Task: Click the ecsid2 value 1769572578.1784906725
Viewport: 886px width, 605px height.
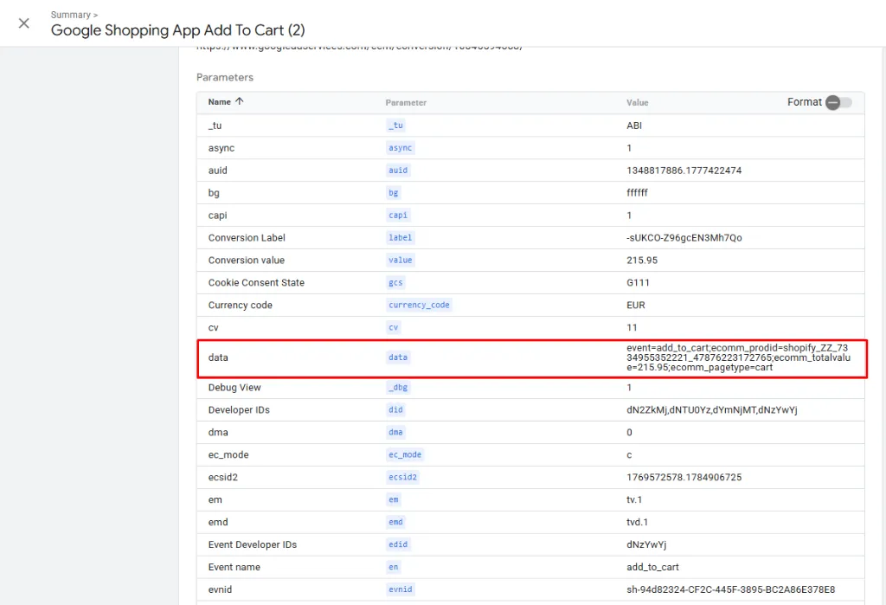Action: 684,477
